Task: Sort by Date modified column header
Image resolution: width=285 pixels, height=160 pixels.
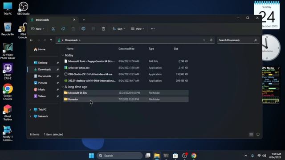Action: tap(126, 48)
